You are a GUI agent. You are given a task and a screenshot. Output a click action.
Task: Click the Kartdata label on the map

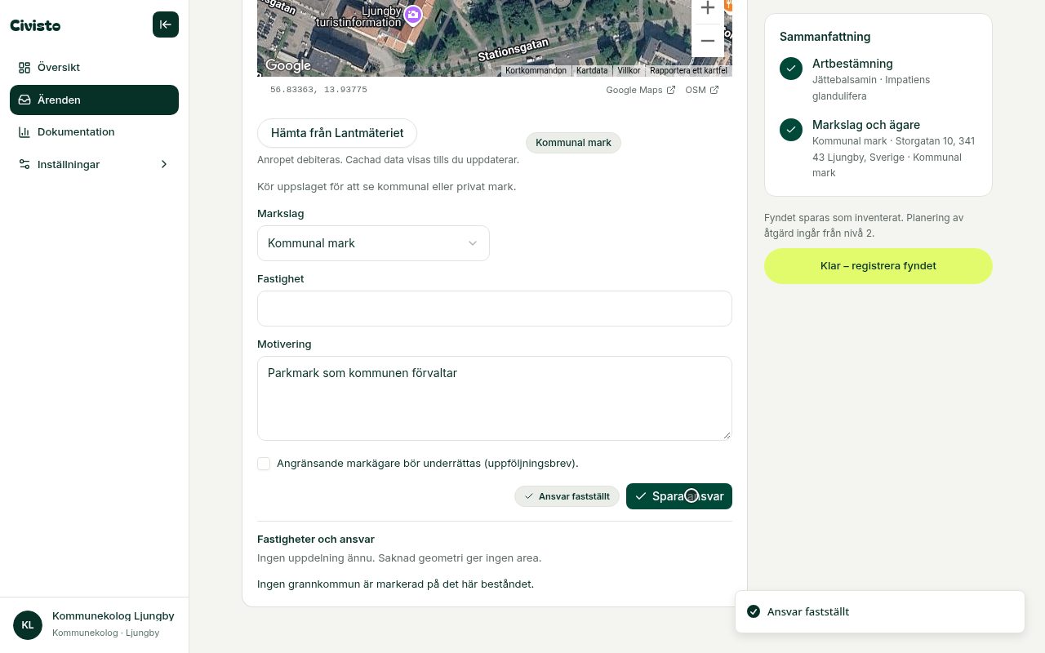(x=592, y=71)
